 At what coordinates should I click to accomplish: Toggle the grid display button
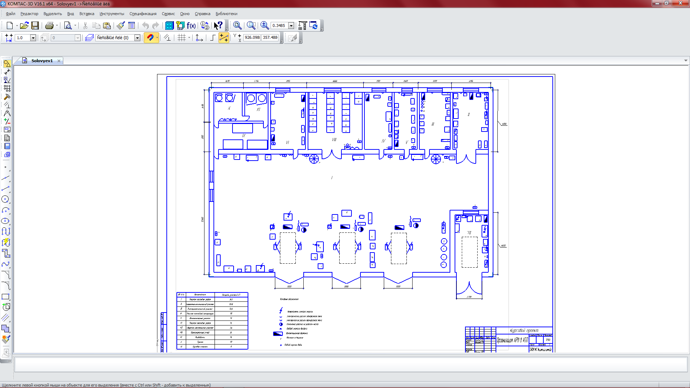click(x=182, y=38)
